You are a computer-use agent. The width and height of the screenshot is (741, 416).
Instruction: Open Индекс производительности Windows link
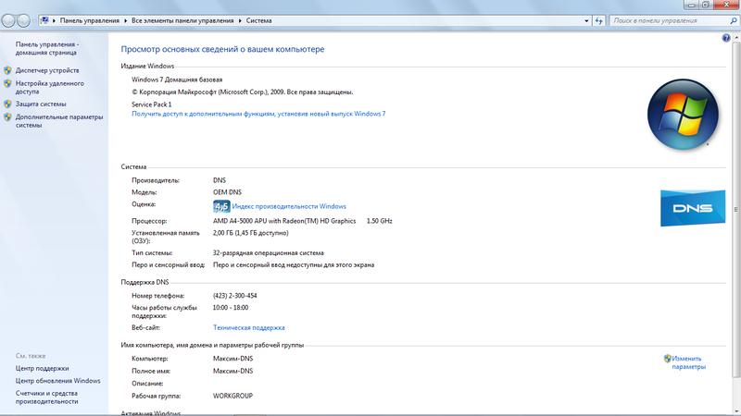[x=289, y=206]
